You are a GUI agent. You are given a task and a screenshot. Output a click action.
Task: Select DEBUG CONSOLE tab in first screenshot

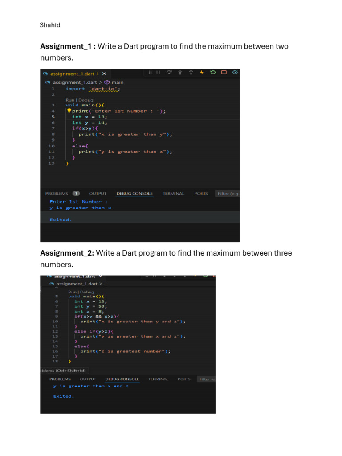134,193
